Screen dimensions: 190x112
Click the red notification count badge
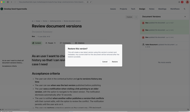pyautogui.click(x=182, y=2)
